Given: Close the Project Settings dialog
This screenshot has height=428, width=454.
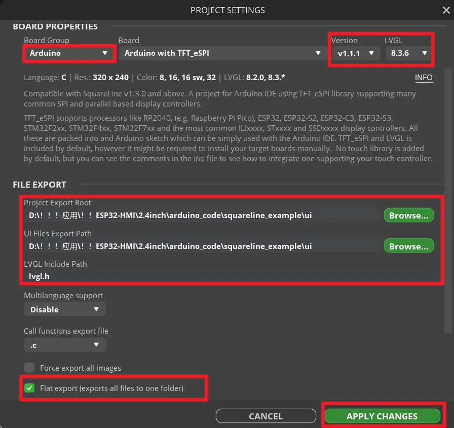Looking at the screenshot, I should click(x=445, y=10).
